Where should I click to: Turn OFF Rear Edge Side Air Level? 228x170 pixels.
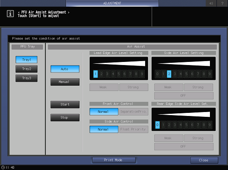tap(184, 147)
